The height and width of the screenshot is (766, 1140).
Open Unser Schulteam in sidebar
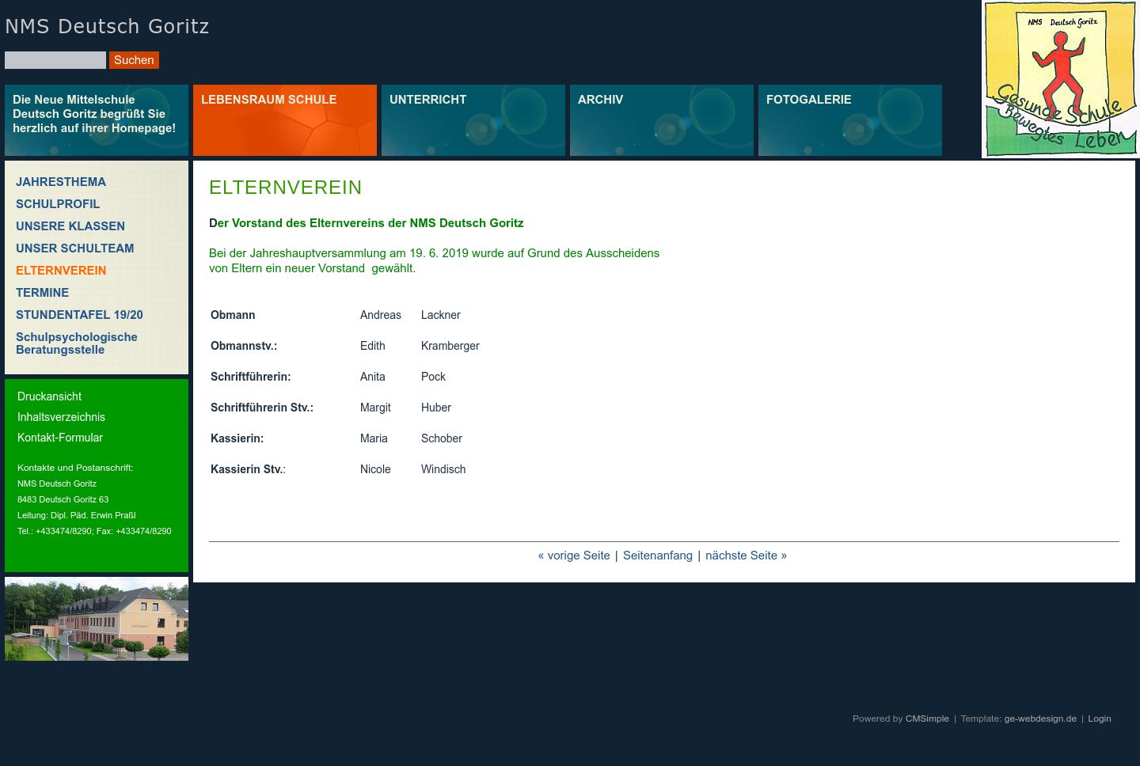pyautogui.click(x=75, y=248)
